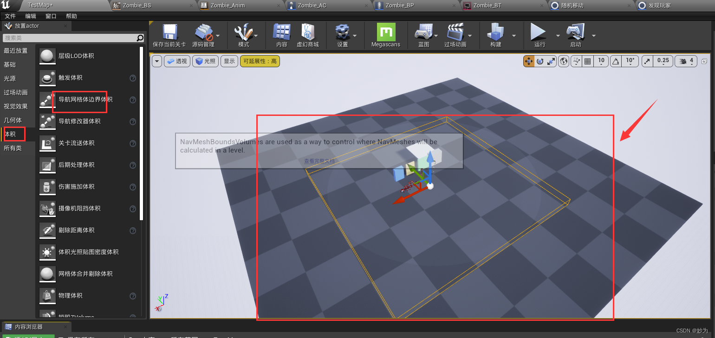Image resolution: width=715 pixels, height=338 pixels.
Task: Launch the Megascans plugin icon
Action: (x=386, y=32)
